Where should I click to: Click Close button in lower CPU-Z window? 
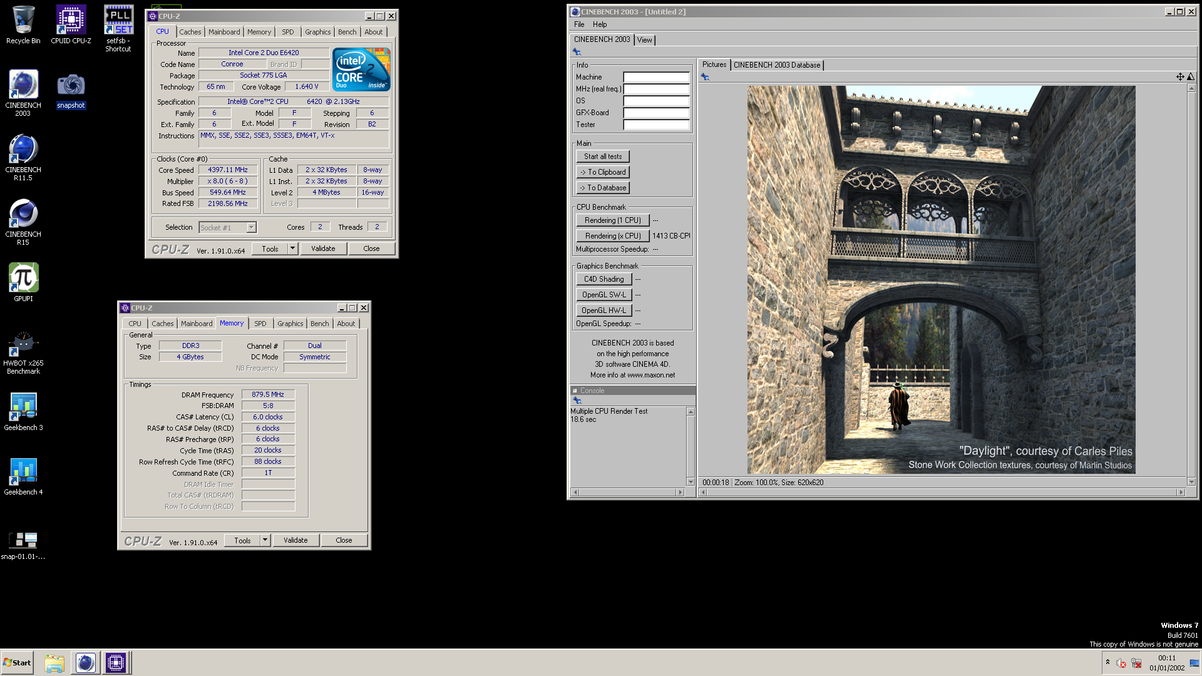(344, 540)
